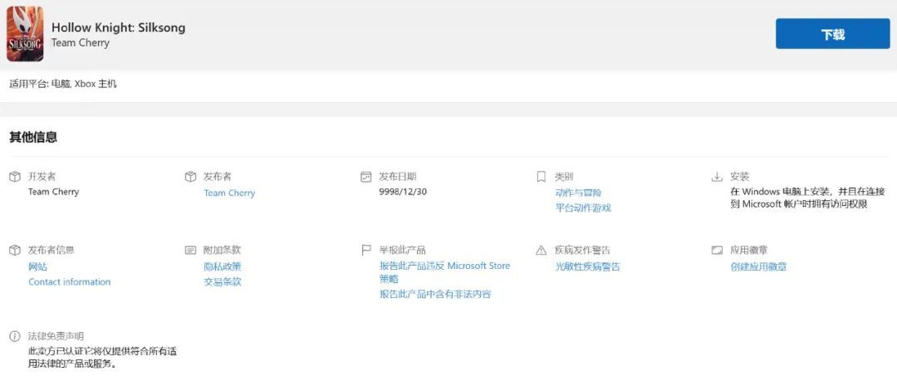This screenshot has width=897, height=386.
Task: Click the blue 下载 download button
Action: pyautogui.click(x=832, y=34)
